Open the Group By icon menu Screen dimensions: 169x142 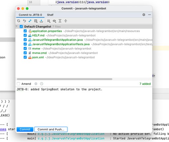pos(49,21)
